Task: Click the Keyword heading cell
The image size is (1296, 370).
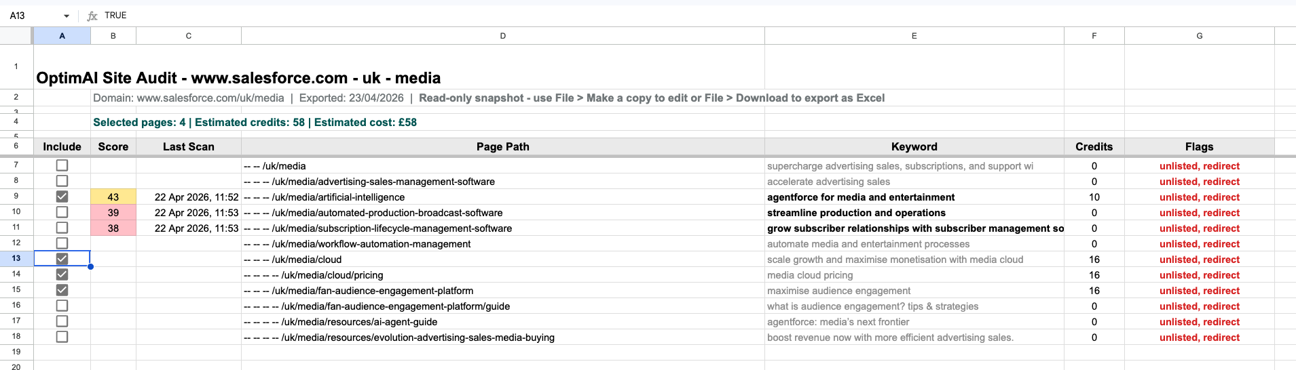Action: coord(914,146)
